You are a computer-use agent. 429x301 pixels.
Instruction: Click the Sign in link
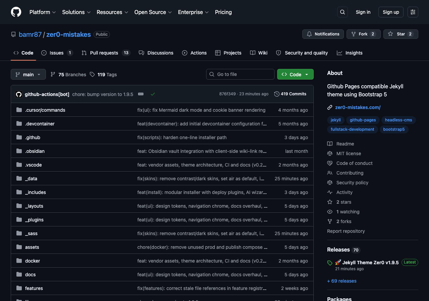coord(363,12)
